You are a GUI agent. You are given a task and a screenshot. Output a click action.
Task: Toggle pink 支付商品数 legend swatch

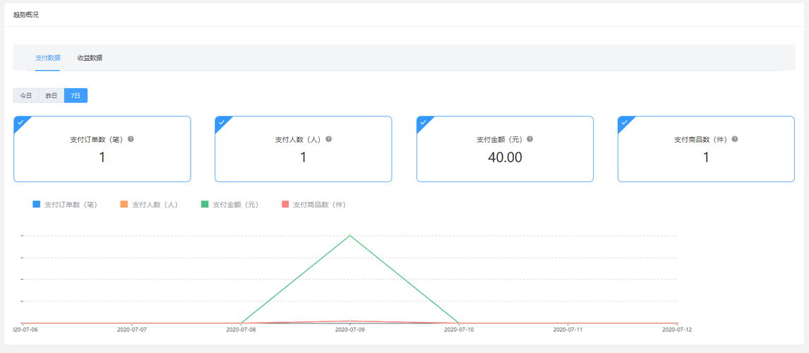pos(284,204)
